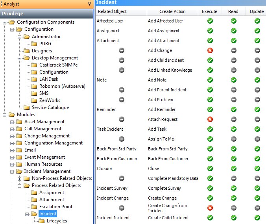Image resolution: width=266 pixels, height=224 pixels.
Task: Select the Service Catalogue tree item
Action: pyautogui.click(x=50, y=107)
